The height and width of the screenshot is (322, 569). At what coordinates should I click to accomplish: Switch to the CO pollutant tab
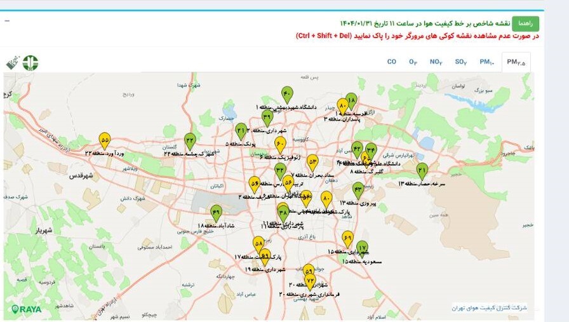click(x=392, y=62)
